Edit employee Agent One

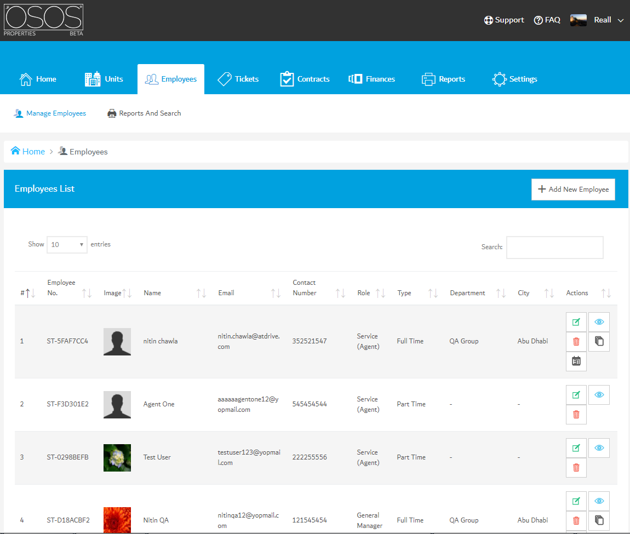(x=576, y=395)
